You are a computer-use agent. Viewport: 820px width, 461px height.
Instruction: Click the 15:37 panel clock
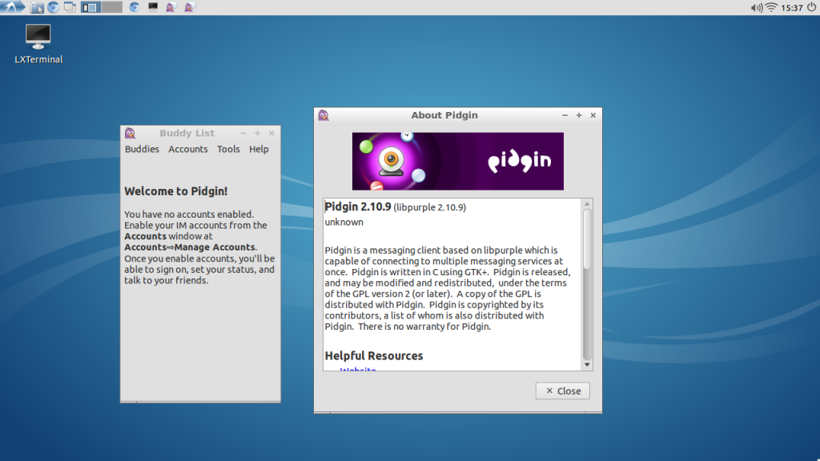(x=791, y=8)
